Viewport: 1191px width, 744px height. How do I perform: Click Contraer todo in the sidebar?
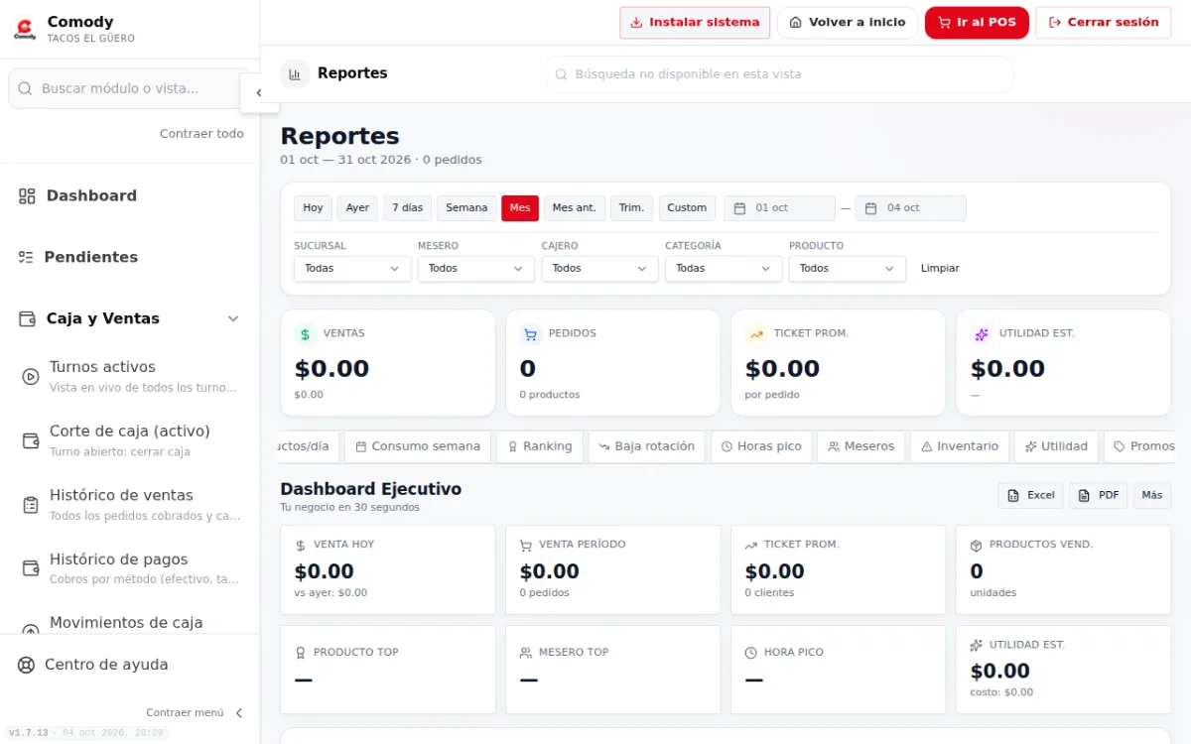coord(201,134)
